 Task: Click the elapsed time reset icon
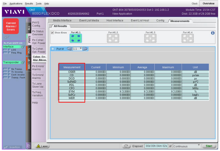point(127,146)
